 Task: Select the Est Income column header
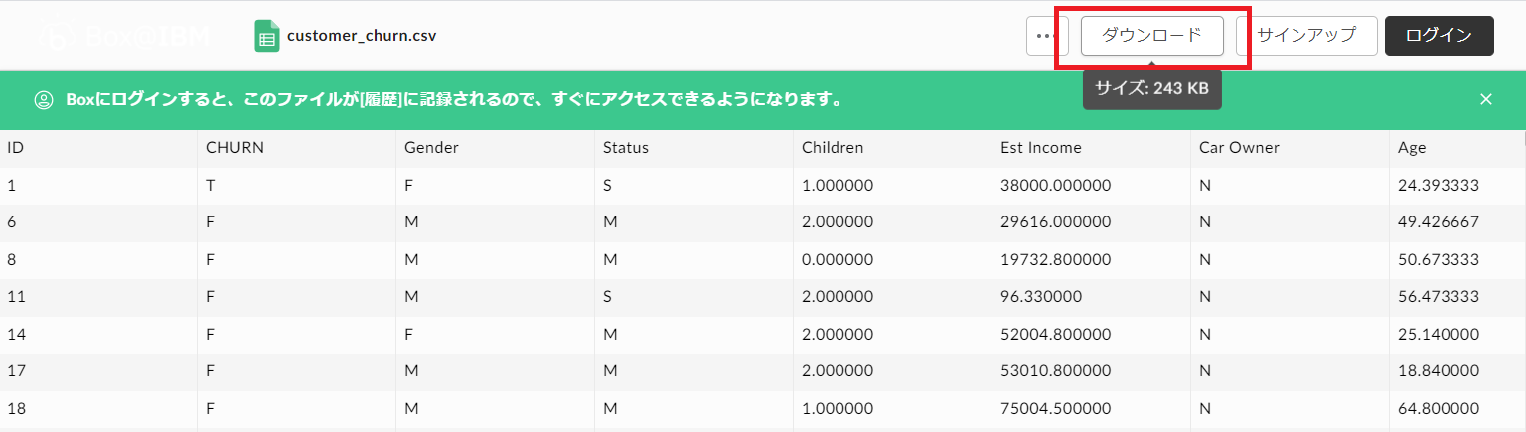click(x=1041, y=148)
